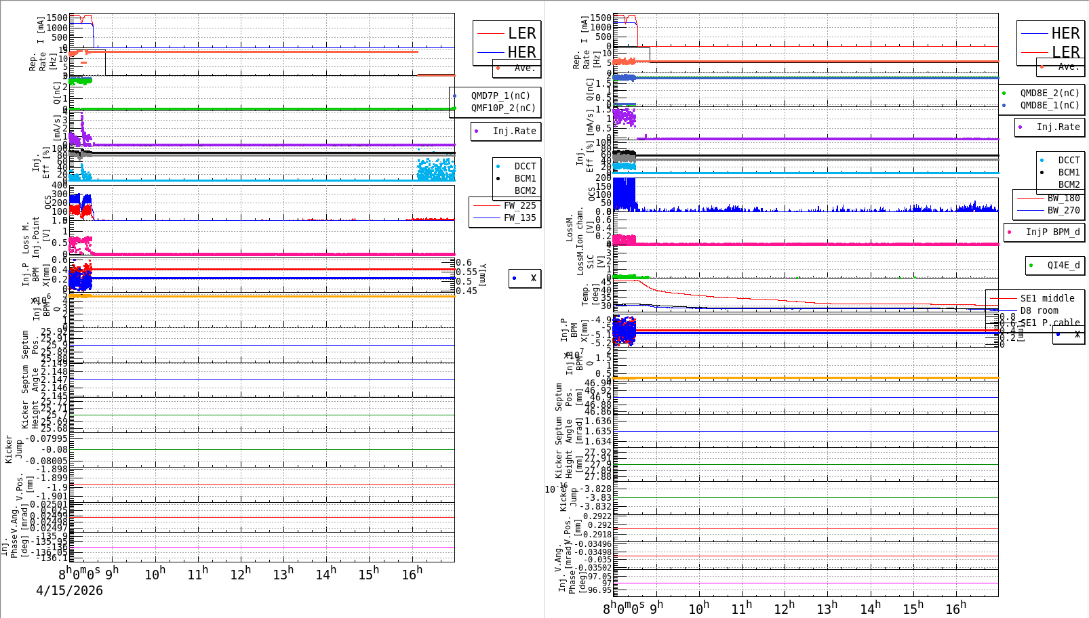The image size is (1089, 618).
Task: Click the D8 room temperature legend entry
Action: [1039, 310]
